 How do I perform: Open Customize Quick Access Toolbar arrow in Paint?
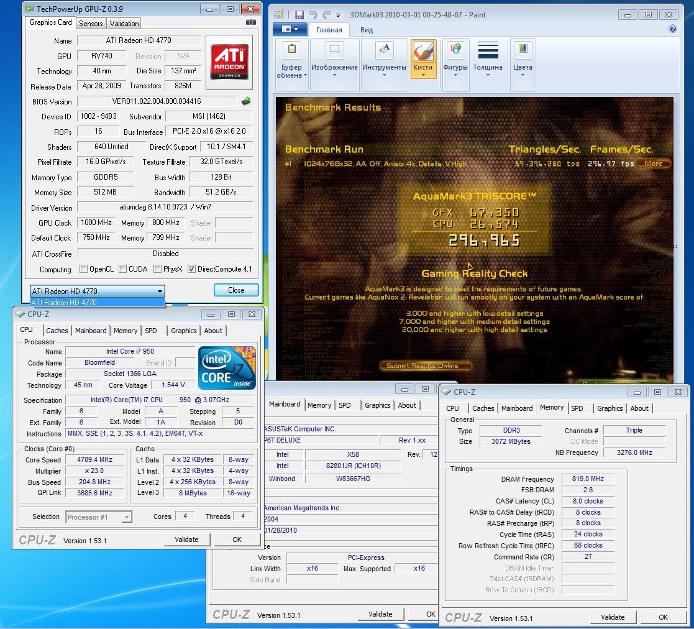point(338,16)
